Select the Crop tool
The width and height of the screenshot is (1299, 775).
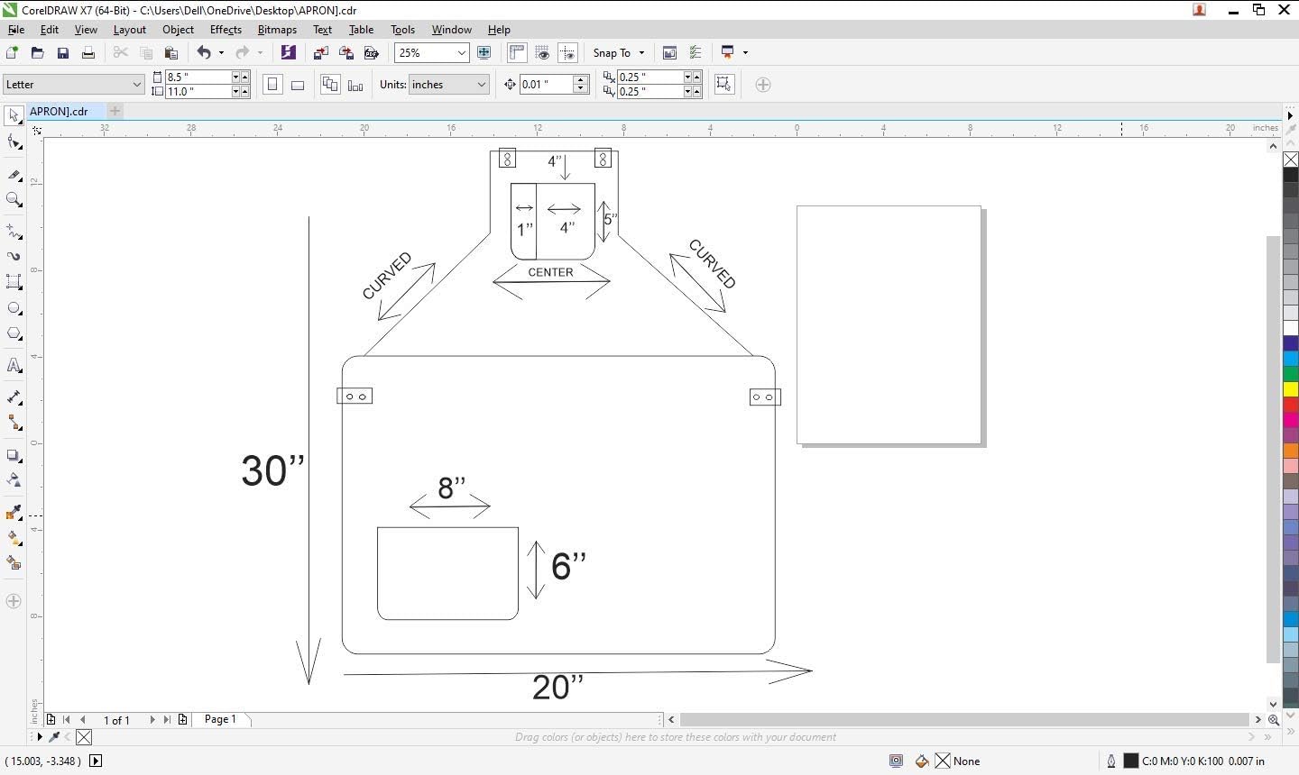[14, 174]
